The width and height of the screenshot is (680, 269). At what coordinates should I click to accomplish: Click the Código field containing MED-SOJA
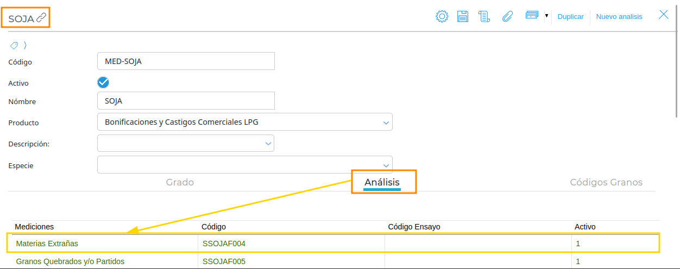[186, 61]
